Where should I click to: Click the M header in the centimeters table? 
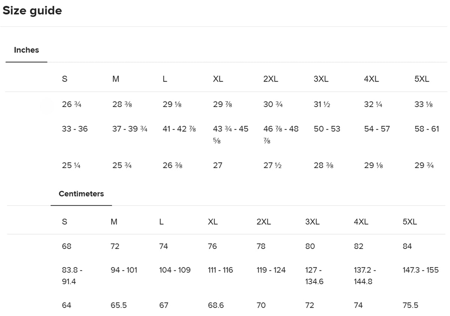pos(114,222)
